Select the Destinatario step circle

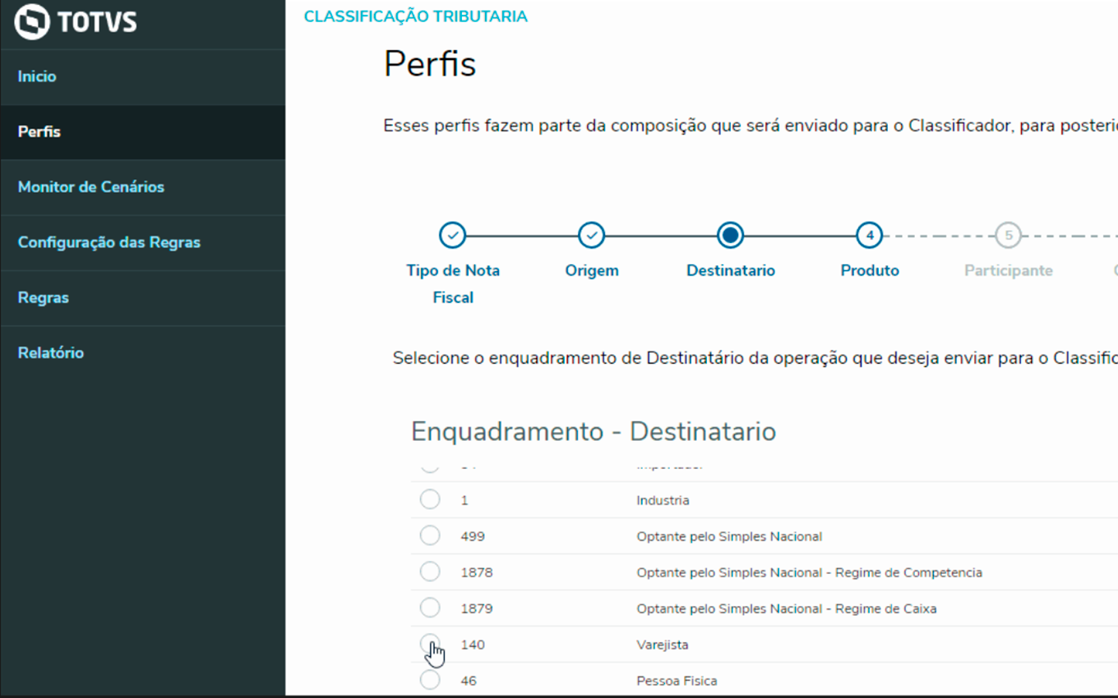coord(730,236)
